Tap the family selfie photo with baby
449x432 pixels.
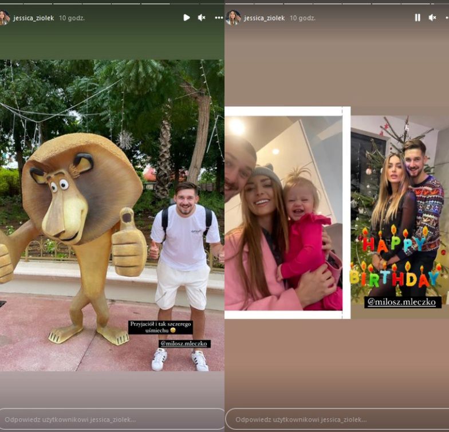click(283, 213)
